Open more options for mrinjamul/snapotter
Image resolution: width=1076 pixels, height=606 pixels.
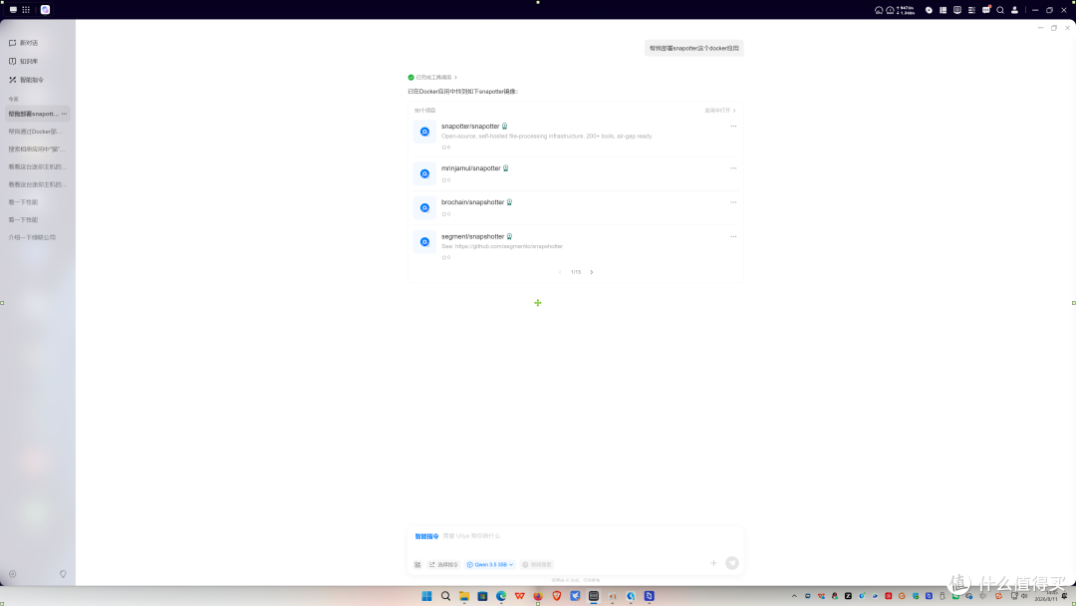733,168
